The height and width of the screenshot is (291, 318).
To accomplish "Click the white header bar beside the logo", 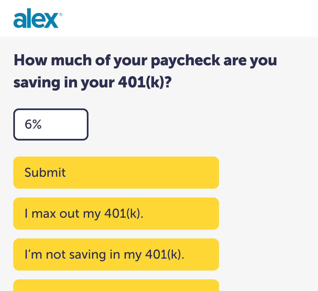I will click(189, 18).
